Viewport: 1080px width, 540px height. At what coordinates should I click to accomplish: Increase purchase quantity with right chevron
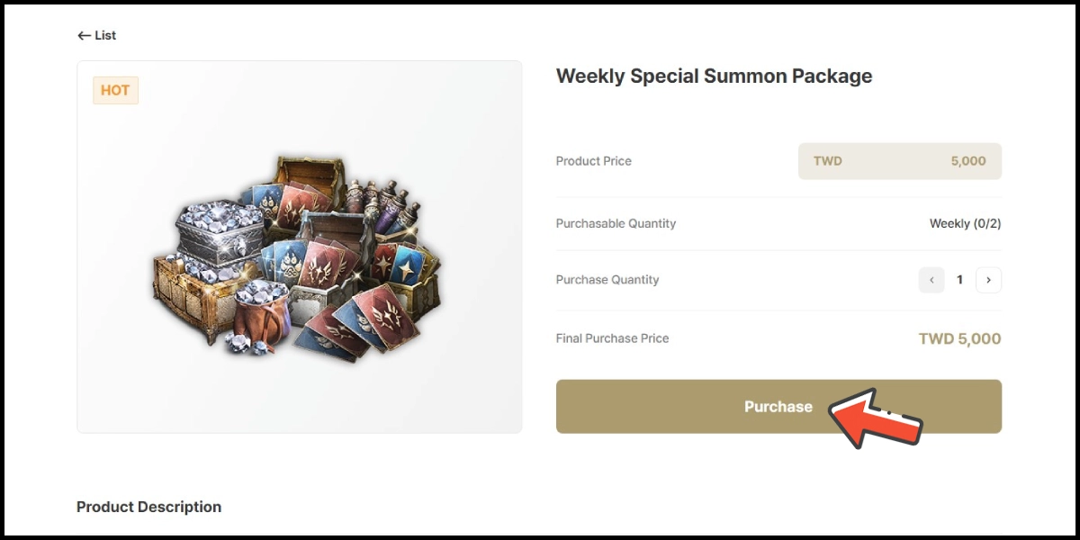[x=988, y=280]
